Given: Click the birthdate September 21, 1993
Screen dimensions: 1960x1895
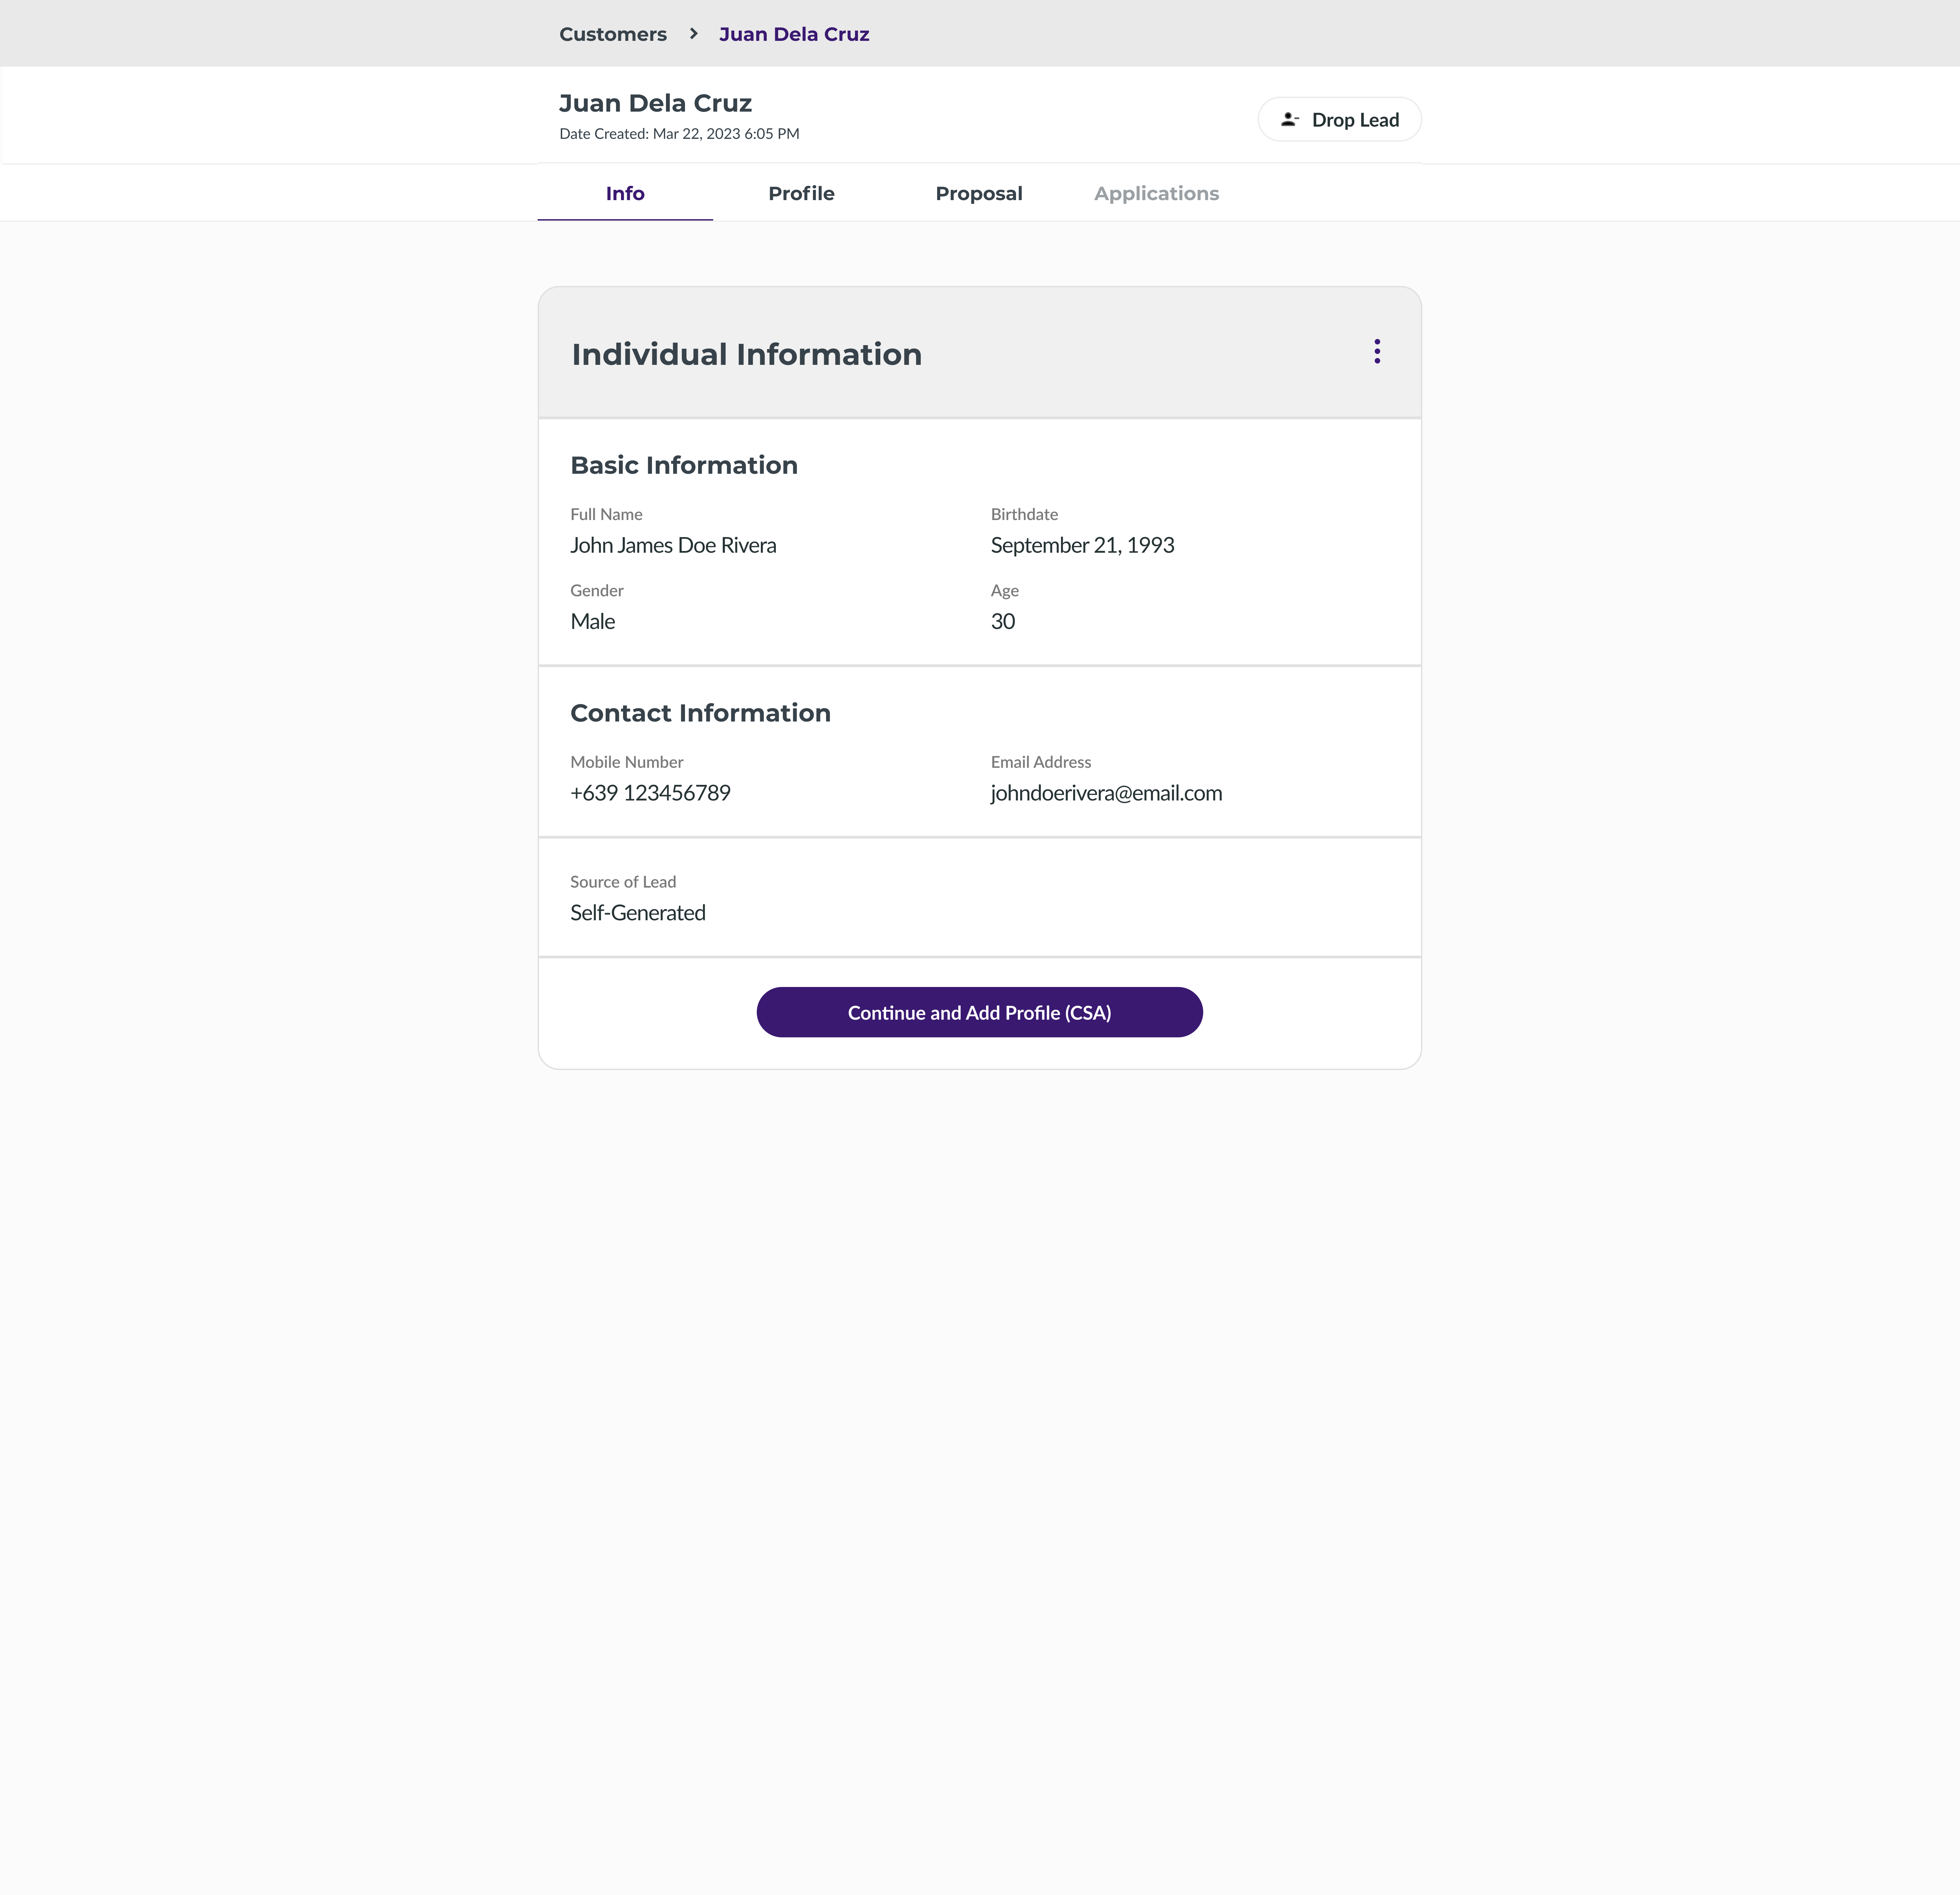Looking at the screenshot, I should pos(1082,545).
